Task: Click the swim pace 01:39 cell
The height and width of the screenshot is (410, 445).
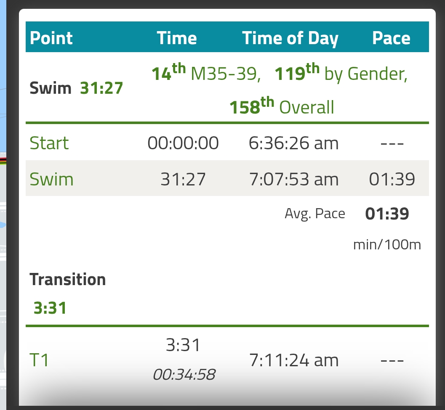Action: (392, 179)
